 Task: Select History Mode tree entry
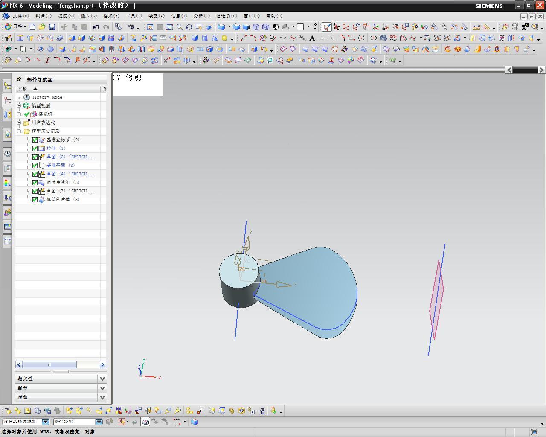click(46, 97)
